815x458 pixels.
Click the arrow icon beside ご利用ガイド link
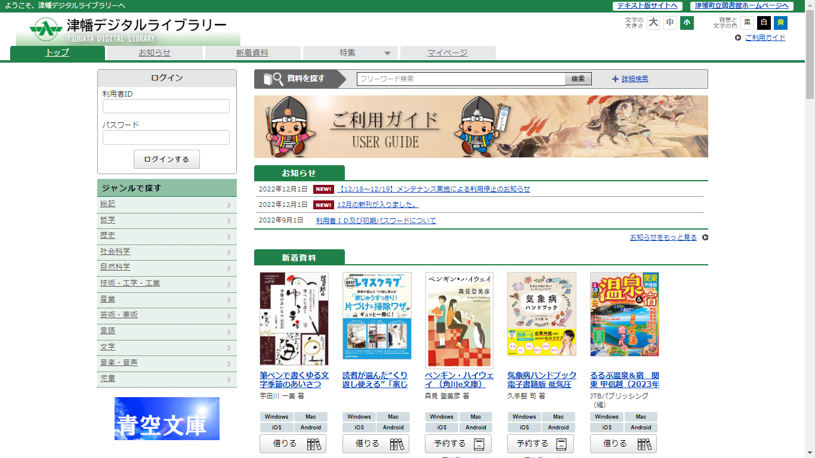[x=739, y=38]
